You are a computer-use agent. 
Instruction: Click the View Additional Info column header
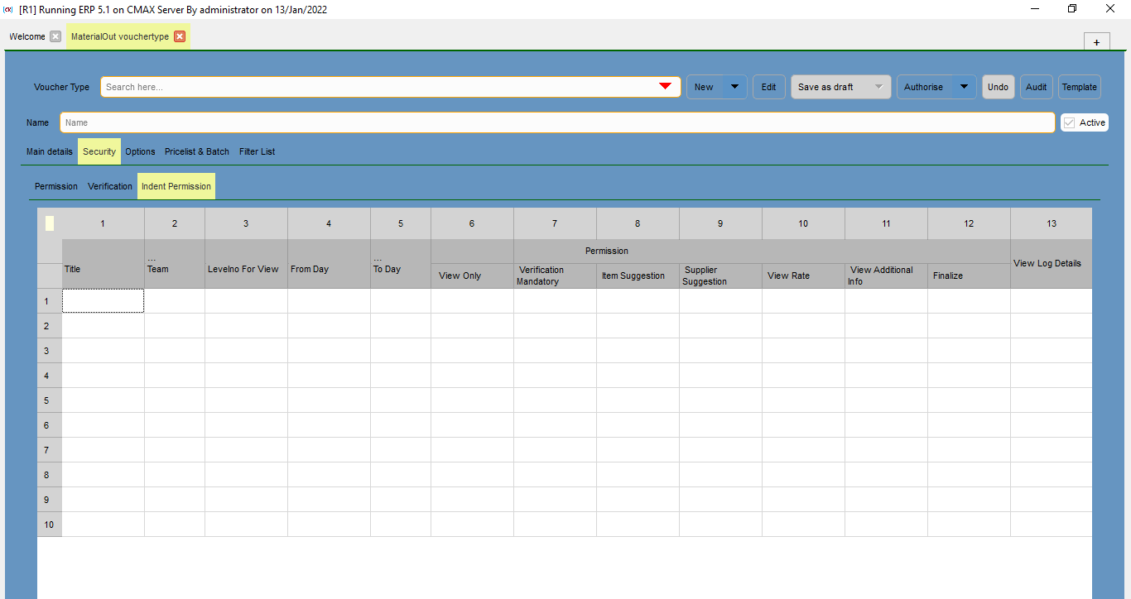pyautogui.click(x=887, y=276)
